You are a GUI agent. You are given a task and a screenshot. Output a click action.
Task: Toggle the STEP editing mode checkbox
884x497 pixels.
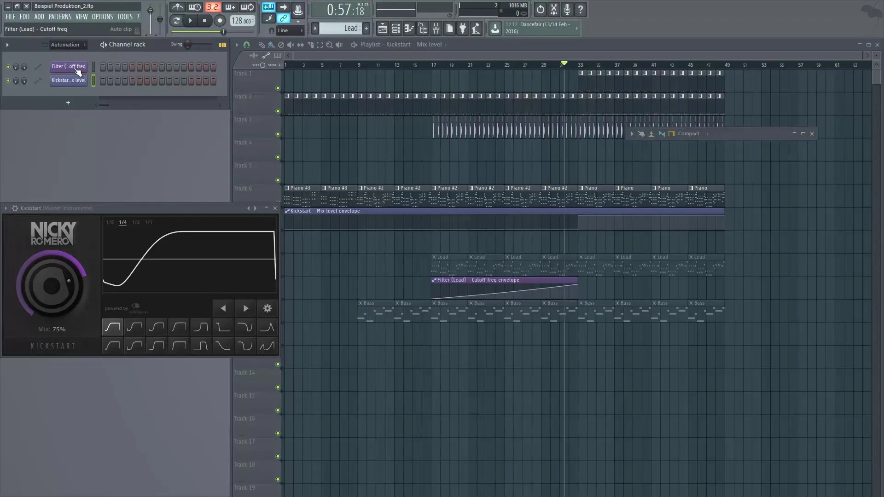[x=262, y=65]
